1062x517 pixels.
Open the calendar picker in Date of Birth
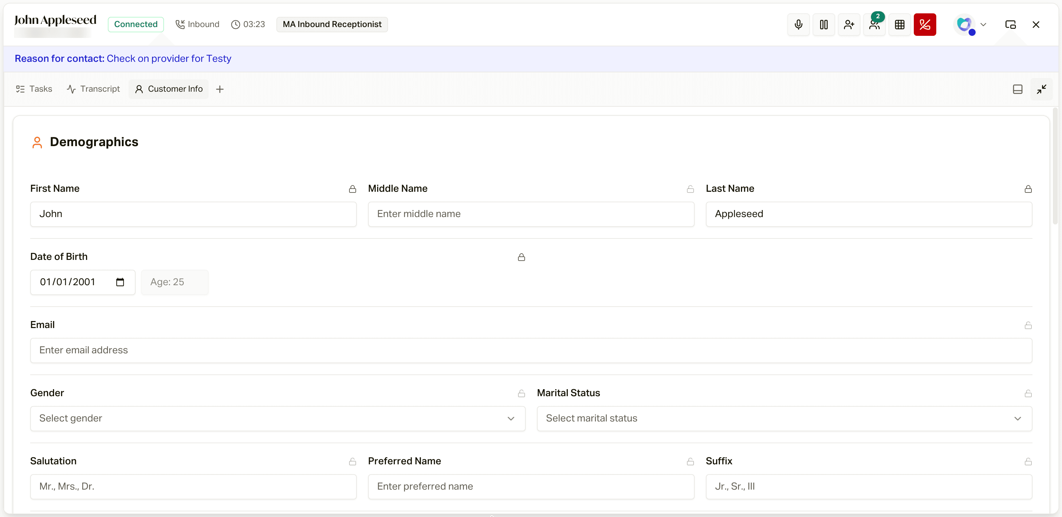coord(120,282)
